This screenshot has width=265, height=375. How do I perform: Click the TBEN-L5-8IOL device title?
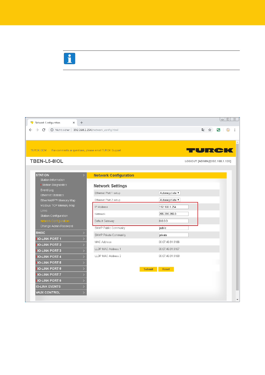click(x=47, y=161)
